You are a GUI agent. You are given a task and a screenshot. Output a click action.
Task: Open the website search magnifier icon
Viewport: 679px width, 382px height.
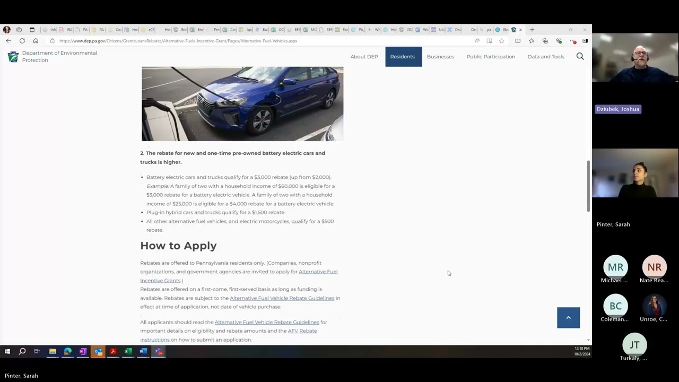pos(580,56)
